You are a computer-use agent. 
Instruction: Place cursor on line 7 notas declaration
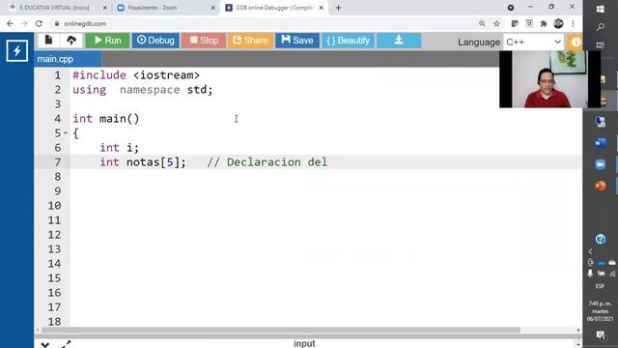click(x=143, y=162)
